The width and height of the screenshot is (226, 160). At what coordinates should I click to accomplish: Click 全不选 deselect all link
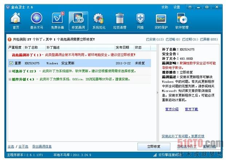tap(23, 147)
